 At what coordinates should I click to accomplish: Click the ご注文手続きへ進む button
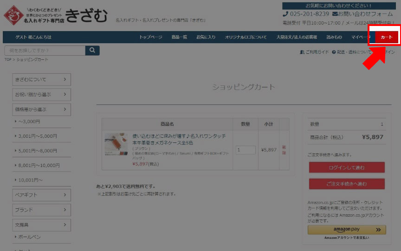click(x=347, y=184)
